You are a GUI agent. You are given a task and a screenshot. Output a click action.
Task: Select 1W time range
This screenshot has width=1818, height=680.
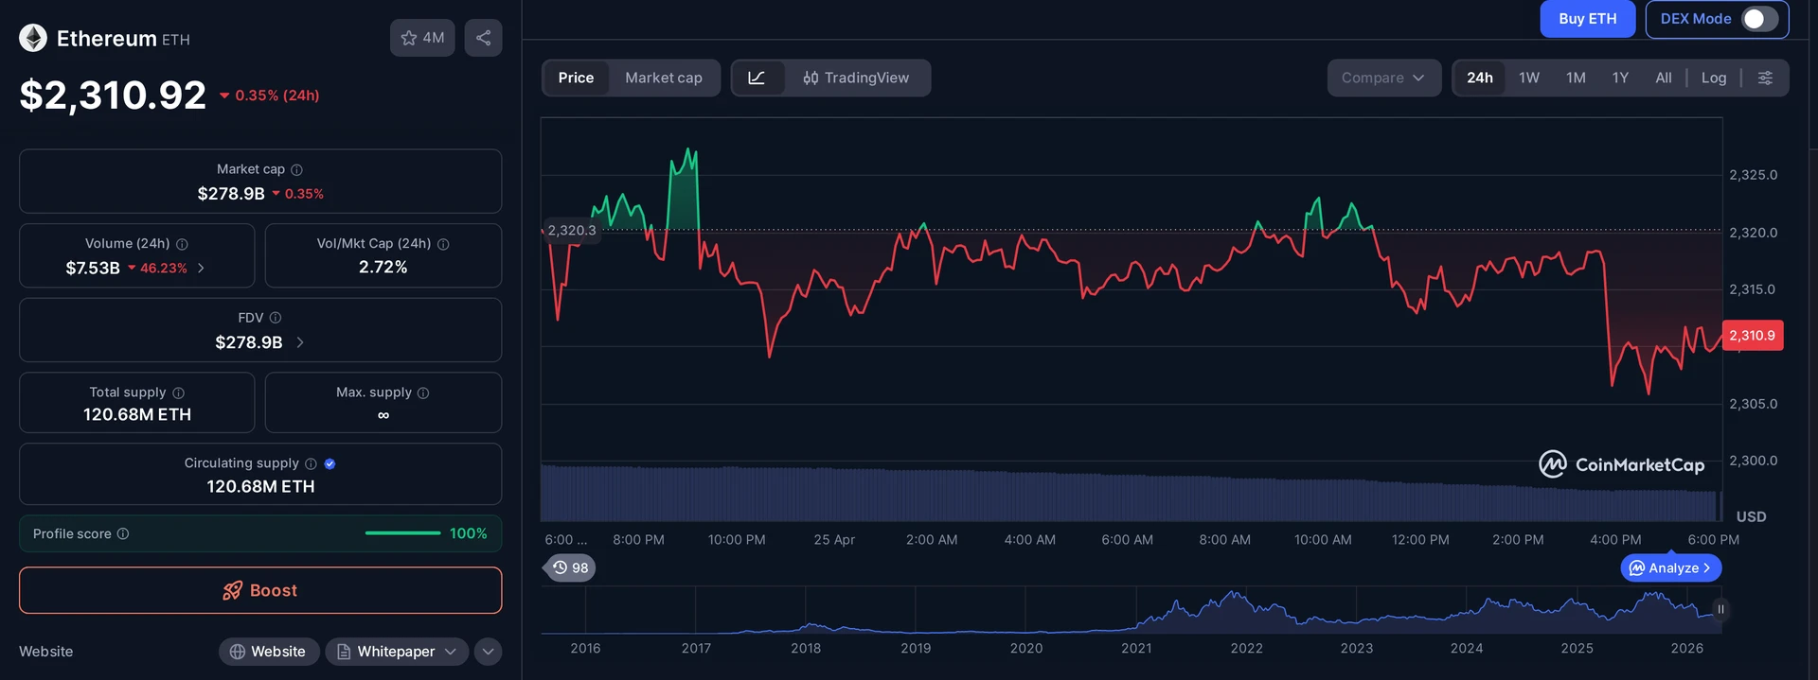[1529, 78]
